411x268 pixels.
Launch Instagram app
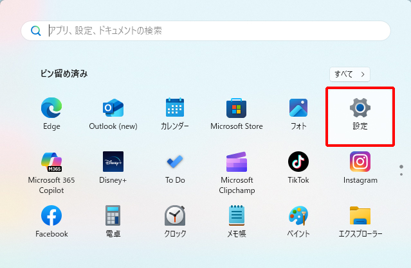point(360,163)
